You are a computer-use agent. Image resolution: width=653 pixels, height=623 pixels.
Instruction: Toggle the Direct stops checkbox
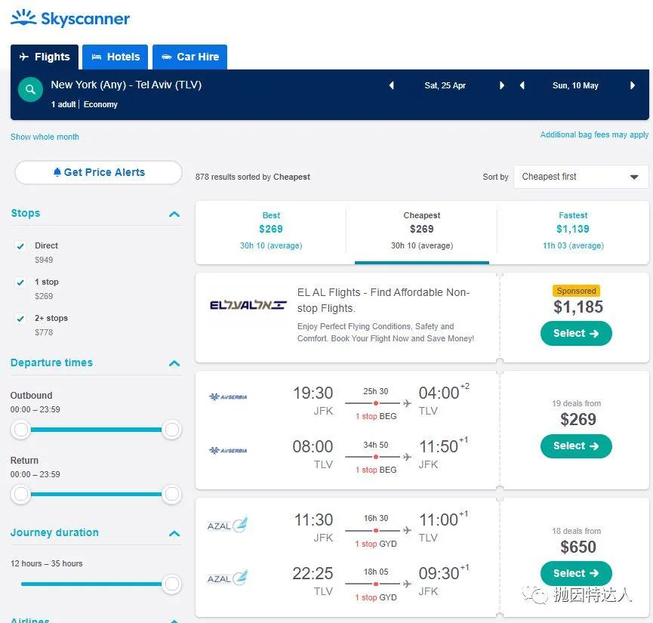click(x=20, y=246)
